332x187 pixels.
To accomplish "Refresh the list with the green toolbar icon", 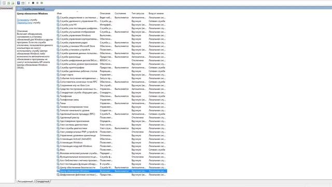I will [x=8, y=3].
